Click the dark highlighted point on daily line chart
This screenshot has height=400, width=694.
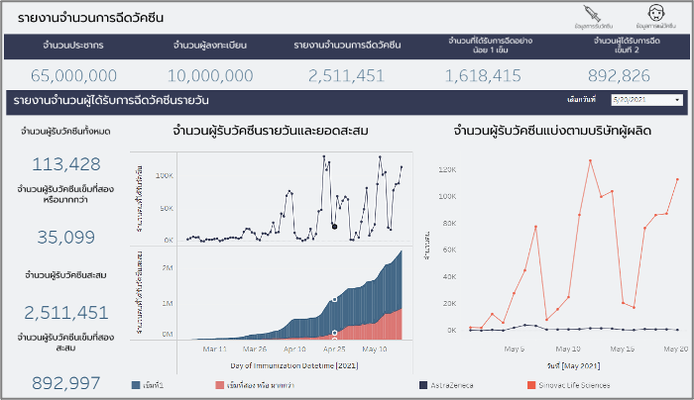[x=334, y=227]
